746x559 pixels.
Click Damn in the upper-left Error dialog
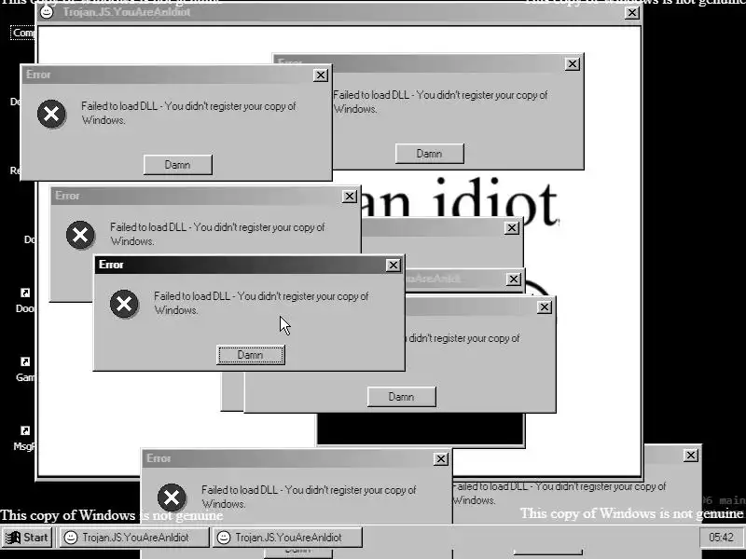(178, 165)
